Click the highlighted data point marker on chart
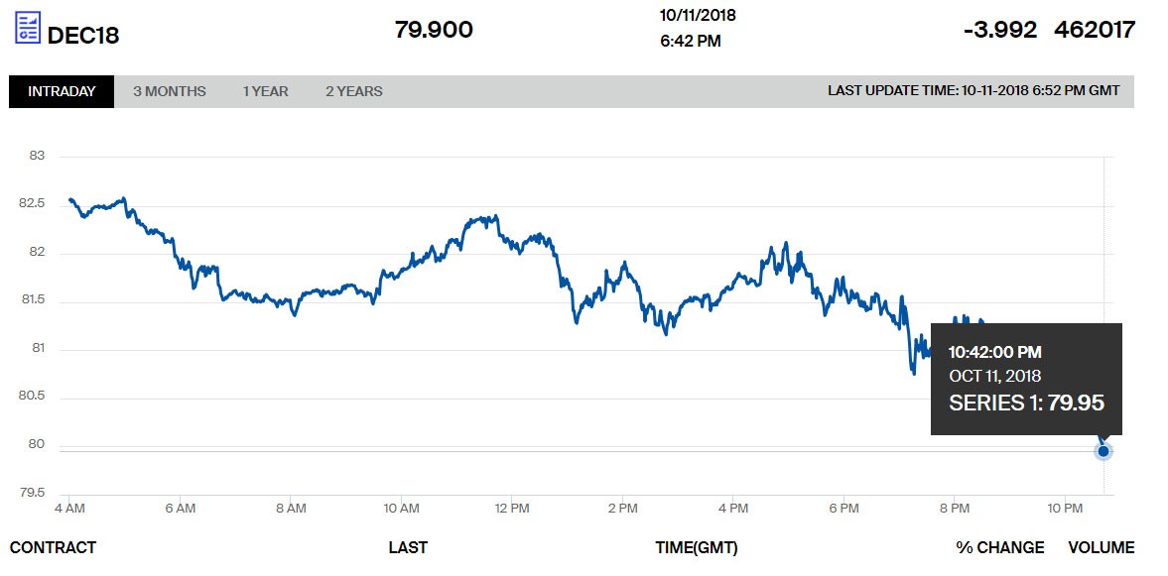Image resolution: width=1168 pixels, height=576 pixels. click(x=1103, y=451)
